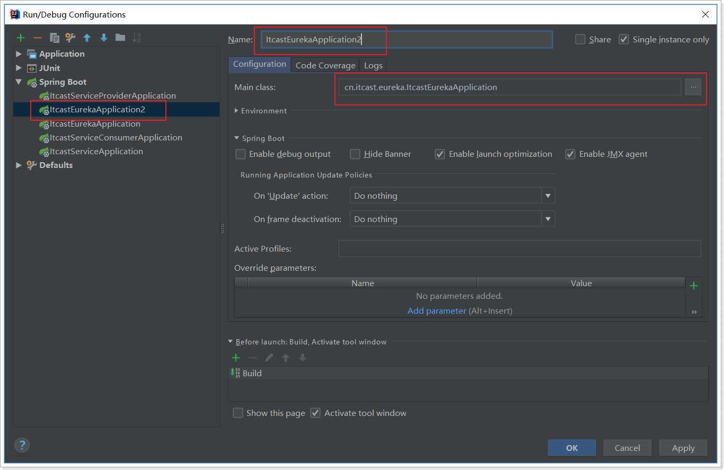Viewport: 724px width, 470px height.
Task: Remove before launch task minus icon
Action: coord(253,358)
